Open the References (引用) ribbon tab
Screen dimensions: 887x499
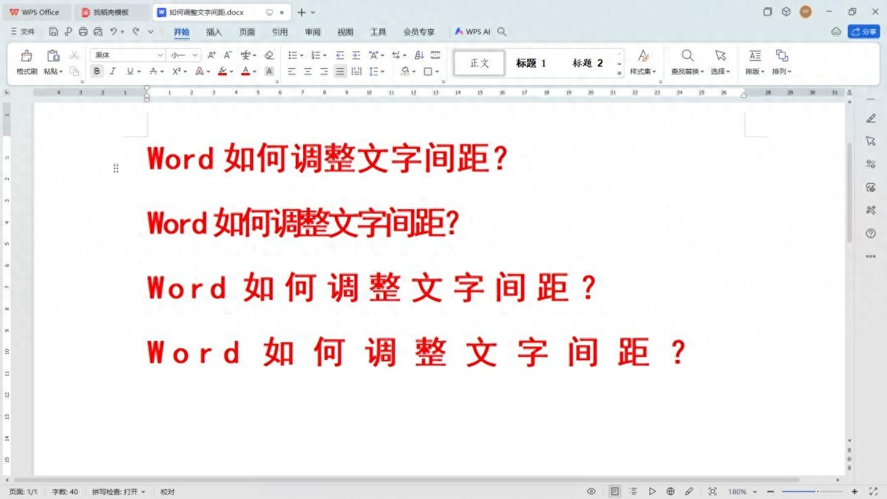tap(279, 32)
